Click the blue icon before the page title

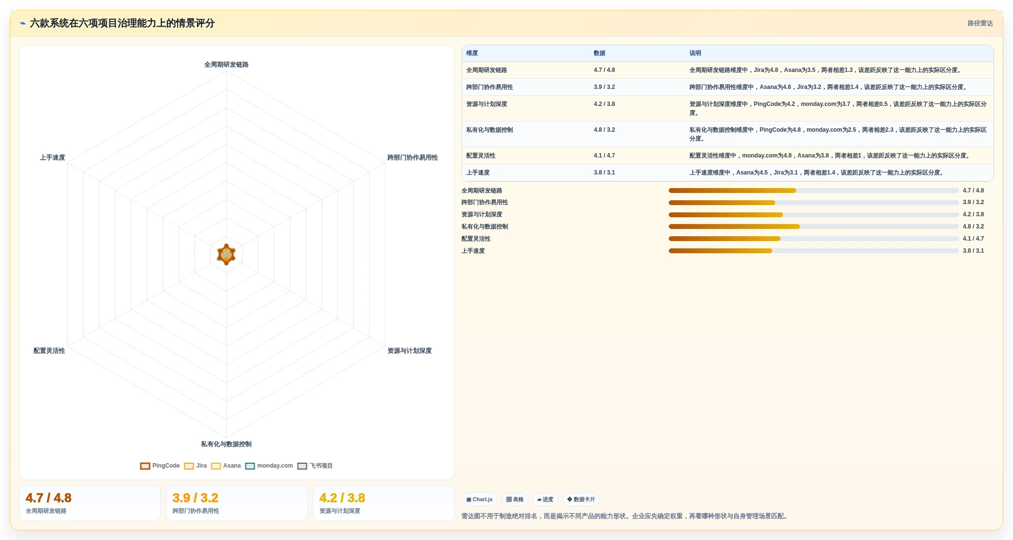click(22, 23)
